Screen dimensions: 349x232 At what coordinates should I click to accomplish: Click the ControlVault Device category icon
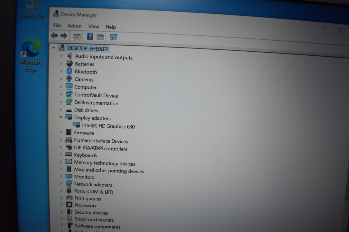tap(69, 95)
